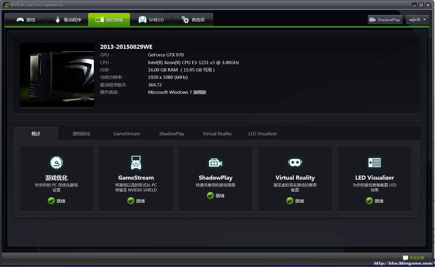Open the 首选项 tab
The height and width of the screenshot is (267, 435).
tap(193, 20)
